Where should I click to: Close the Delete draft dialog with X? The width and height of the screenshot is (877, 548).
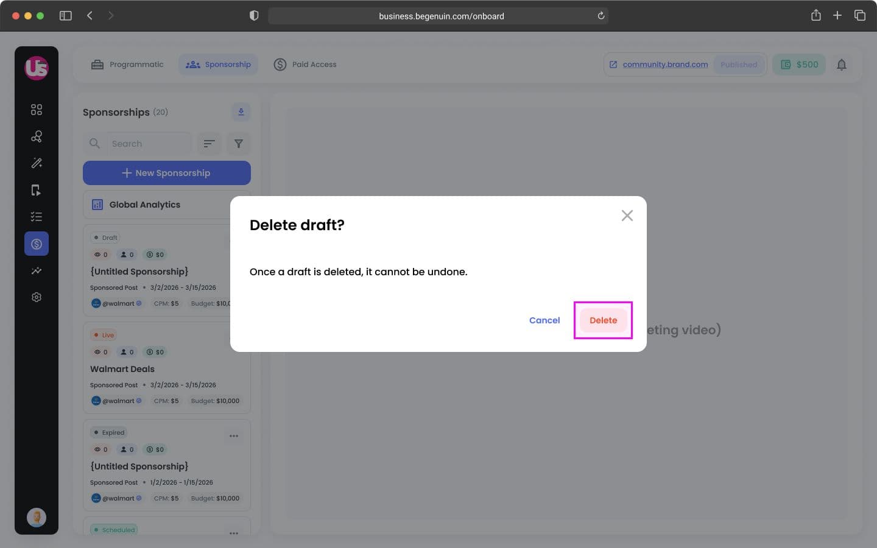(x=627, y=216)
